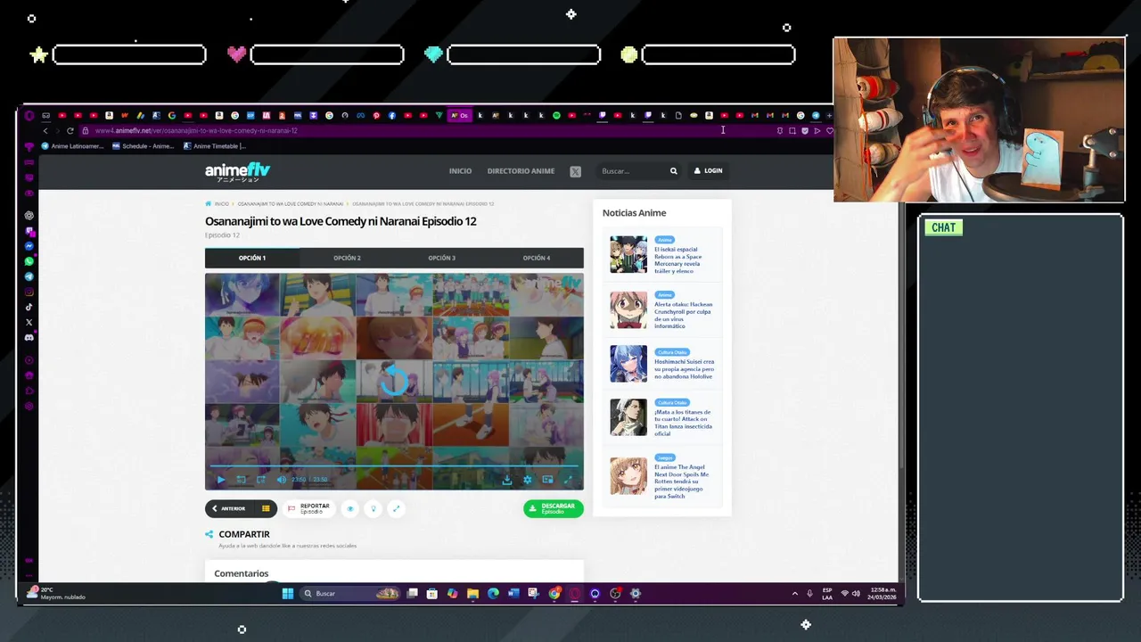The image size is (1141, 642).
Task: Click the X (Twitter) header icon
Action: click(575, 171)
